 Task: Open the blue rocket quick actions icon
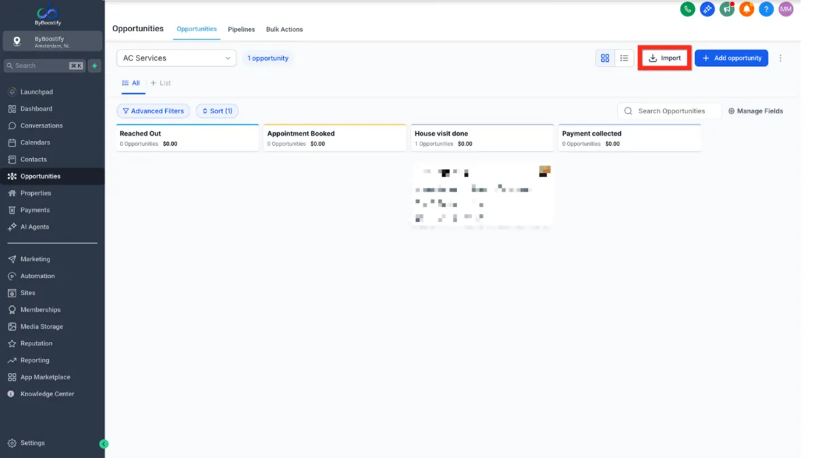pos(707,9)
